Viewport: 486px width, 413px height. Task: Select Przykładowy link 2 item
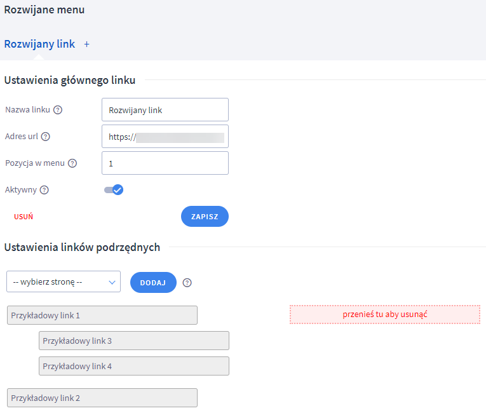click(102, 398)
